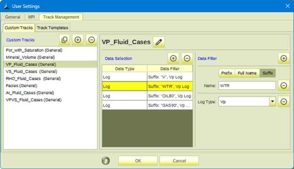Remove the WTR name filter

point(284,85)
